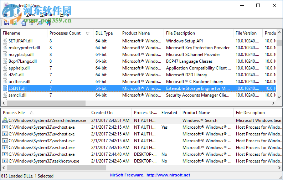Click '813 Loaded DLLs, 1 Selected' status text
This screenshot has width=283, height=180.
click(x=27, y=176)
